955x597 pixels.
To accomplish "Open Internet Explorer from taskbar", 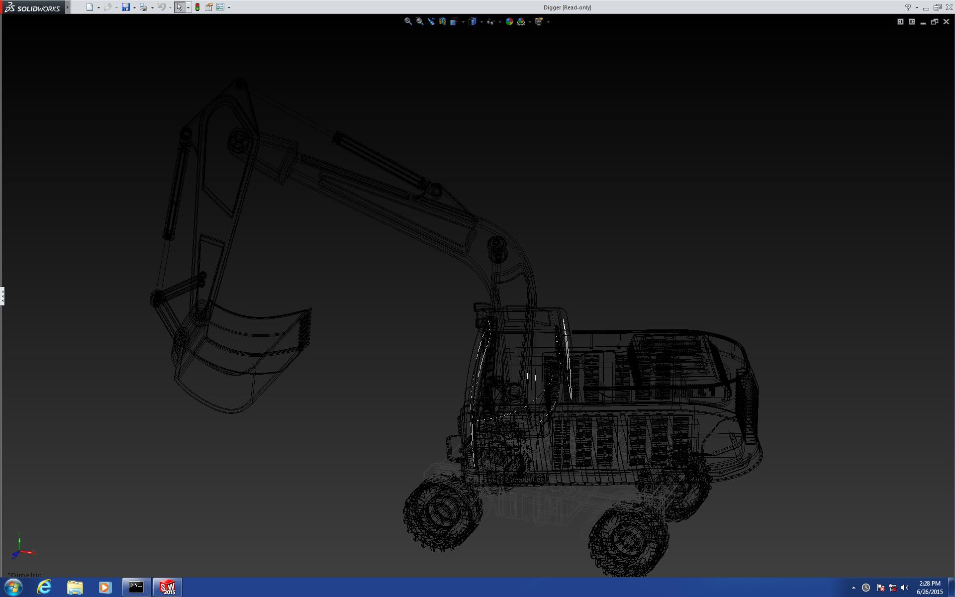I will [44, 587].
